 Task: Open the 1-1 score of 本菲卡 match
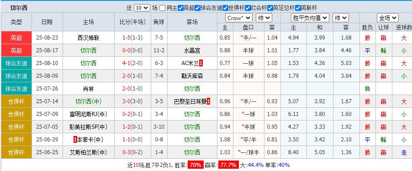coord(127,139)
